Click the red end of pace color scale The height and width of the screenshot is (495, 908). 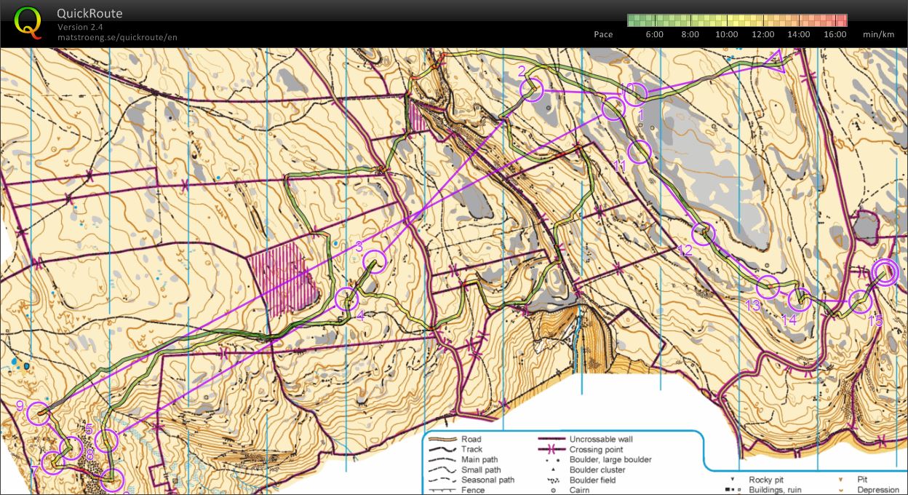841,20
